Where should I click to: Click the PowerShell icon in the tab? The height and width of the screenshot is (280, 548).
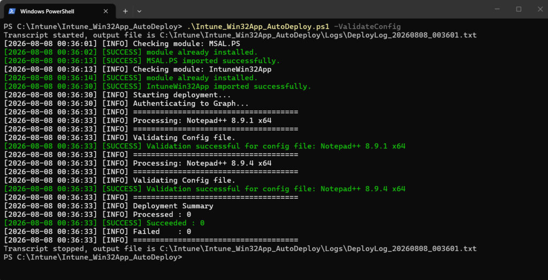(12, 11)
